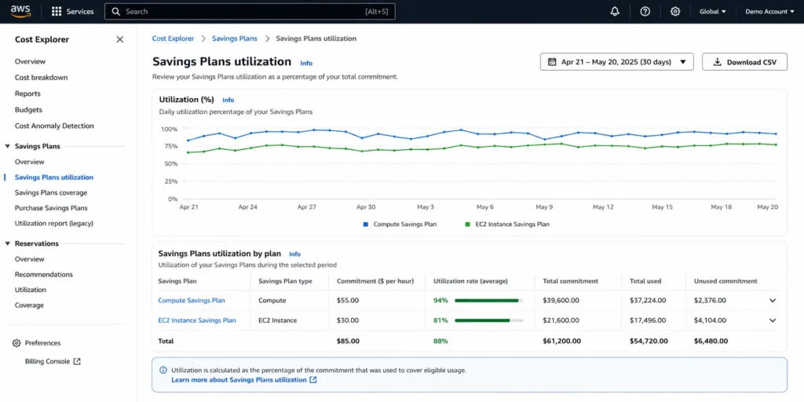This screenshot has width=804, height=402.
Task: Click the Savings Plans breadcrumb link
Action: [x=235, y=38]
